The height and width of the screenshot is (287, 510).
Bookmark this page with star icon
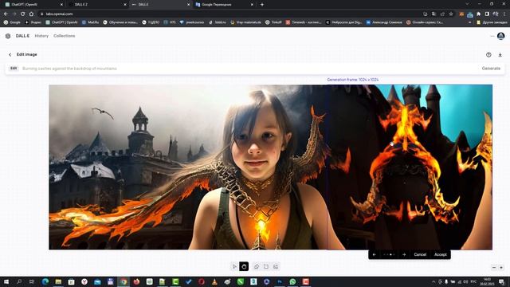(x=451, y=14)
